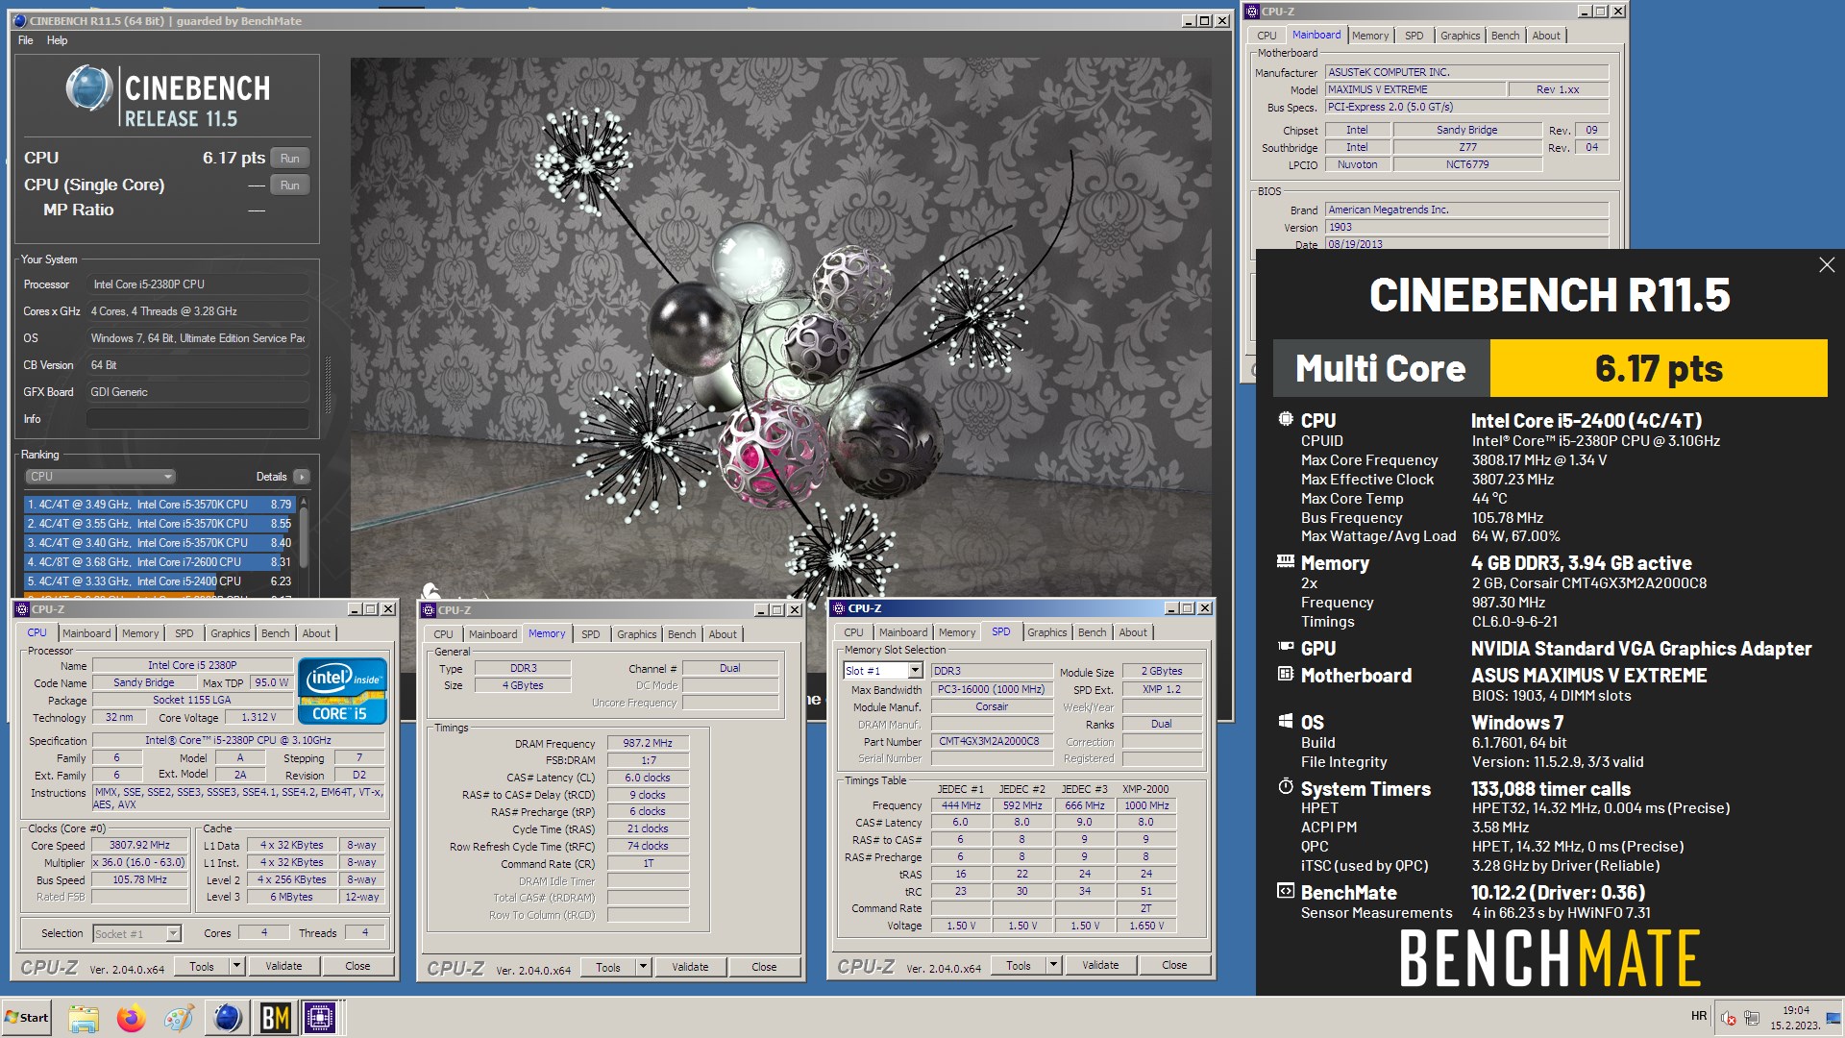
Task: Click the System Timers clock icon
Action: tap(1286, 787)
